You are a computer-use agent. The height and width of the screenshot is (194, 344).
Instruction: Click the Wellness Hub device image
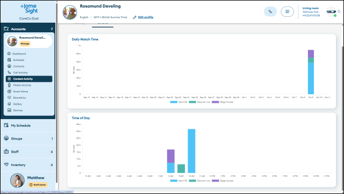[x=331, y=12]
